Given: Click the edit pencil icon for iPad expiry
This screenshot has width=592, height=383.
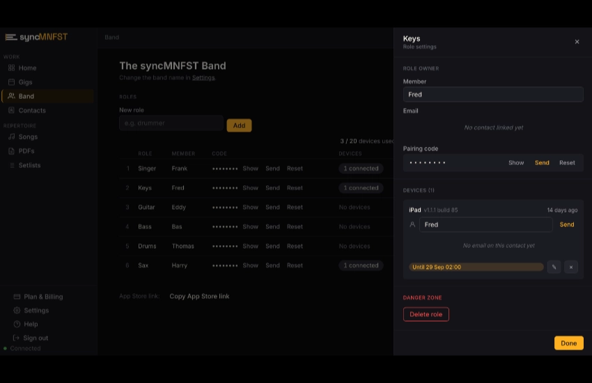Looking at the screenshot, I should pyautogui.click(x=554, y=267).
